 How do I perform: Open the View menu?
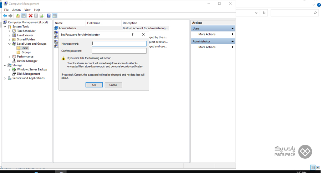coord(27,10)
